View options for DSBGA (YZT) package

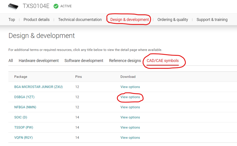click(x=130, y=97)
